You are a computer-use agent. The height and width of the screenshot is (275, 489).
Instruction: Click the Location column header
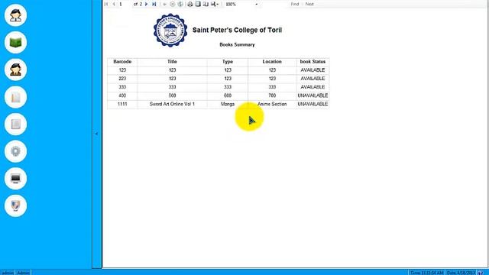click(272, 62)
